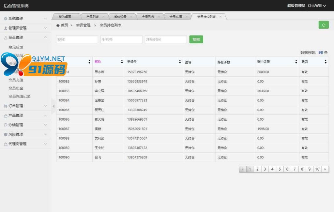Go to previous page arrow
334x212 pixels.
242,169
